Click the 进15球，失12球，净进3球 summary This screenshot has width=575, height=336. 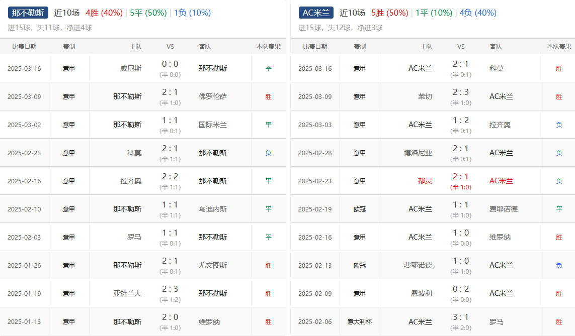pyautogui.click(x=341, y=28)
